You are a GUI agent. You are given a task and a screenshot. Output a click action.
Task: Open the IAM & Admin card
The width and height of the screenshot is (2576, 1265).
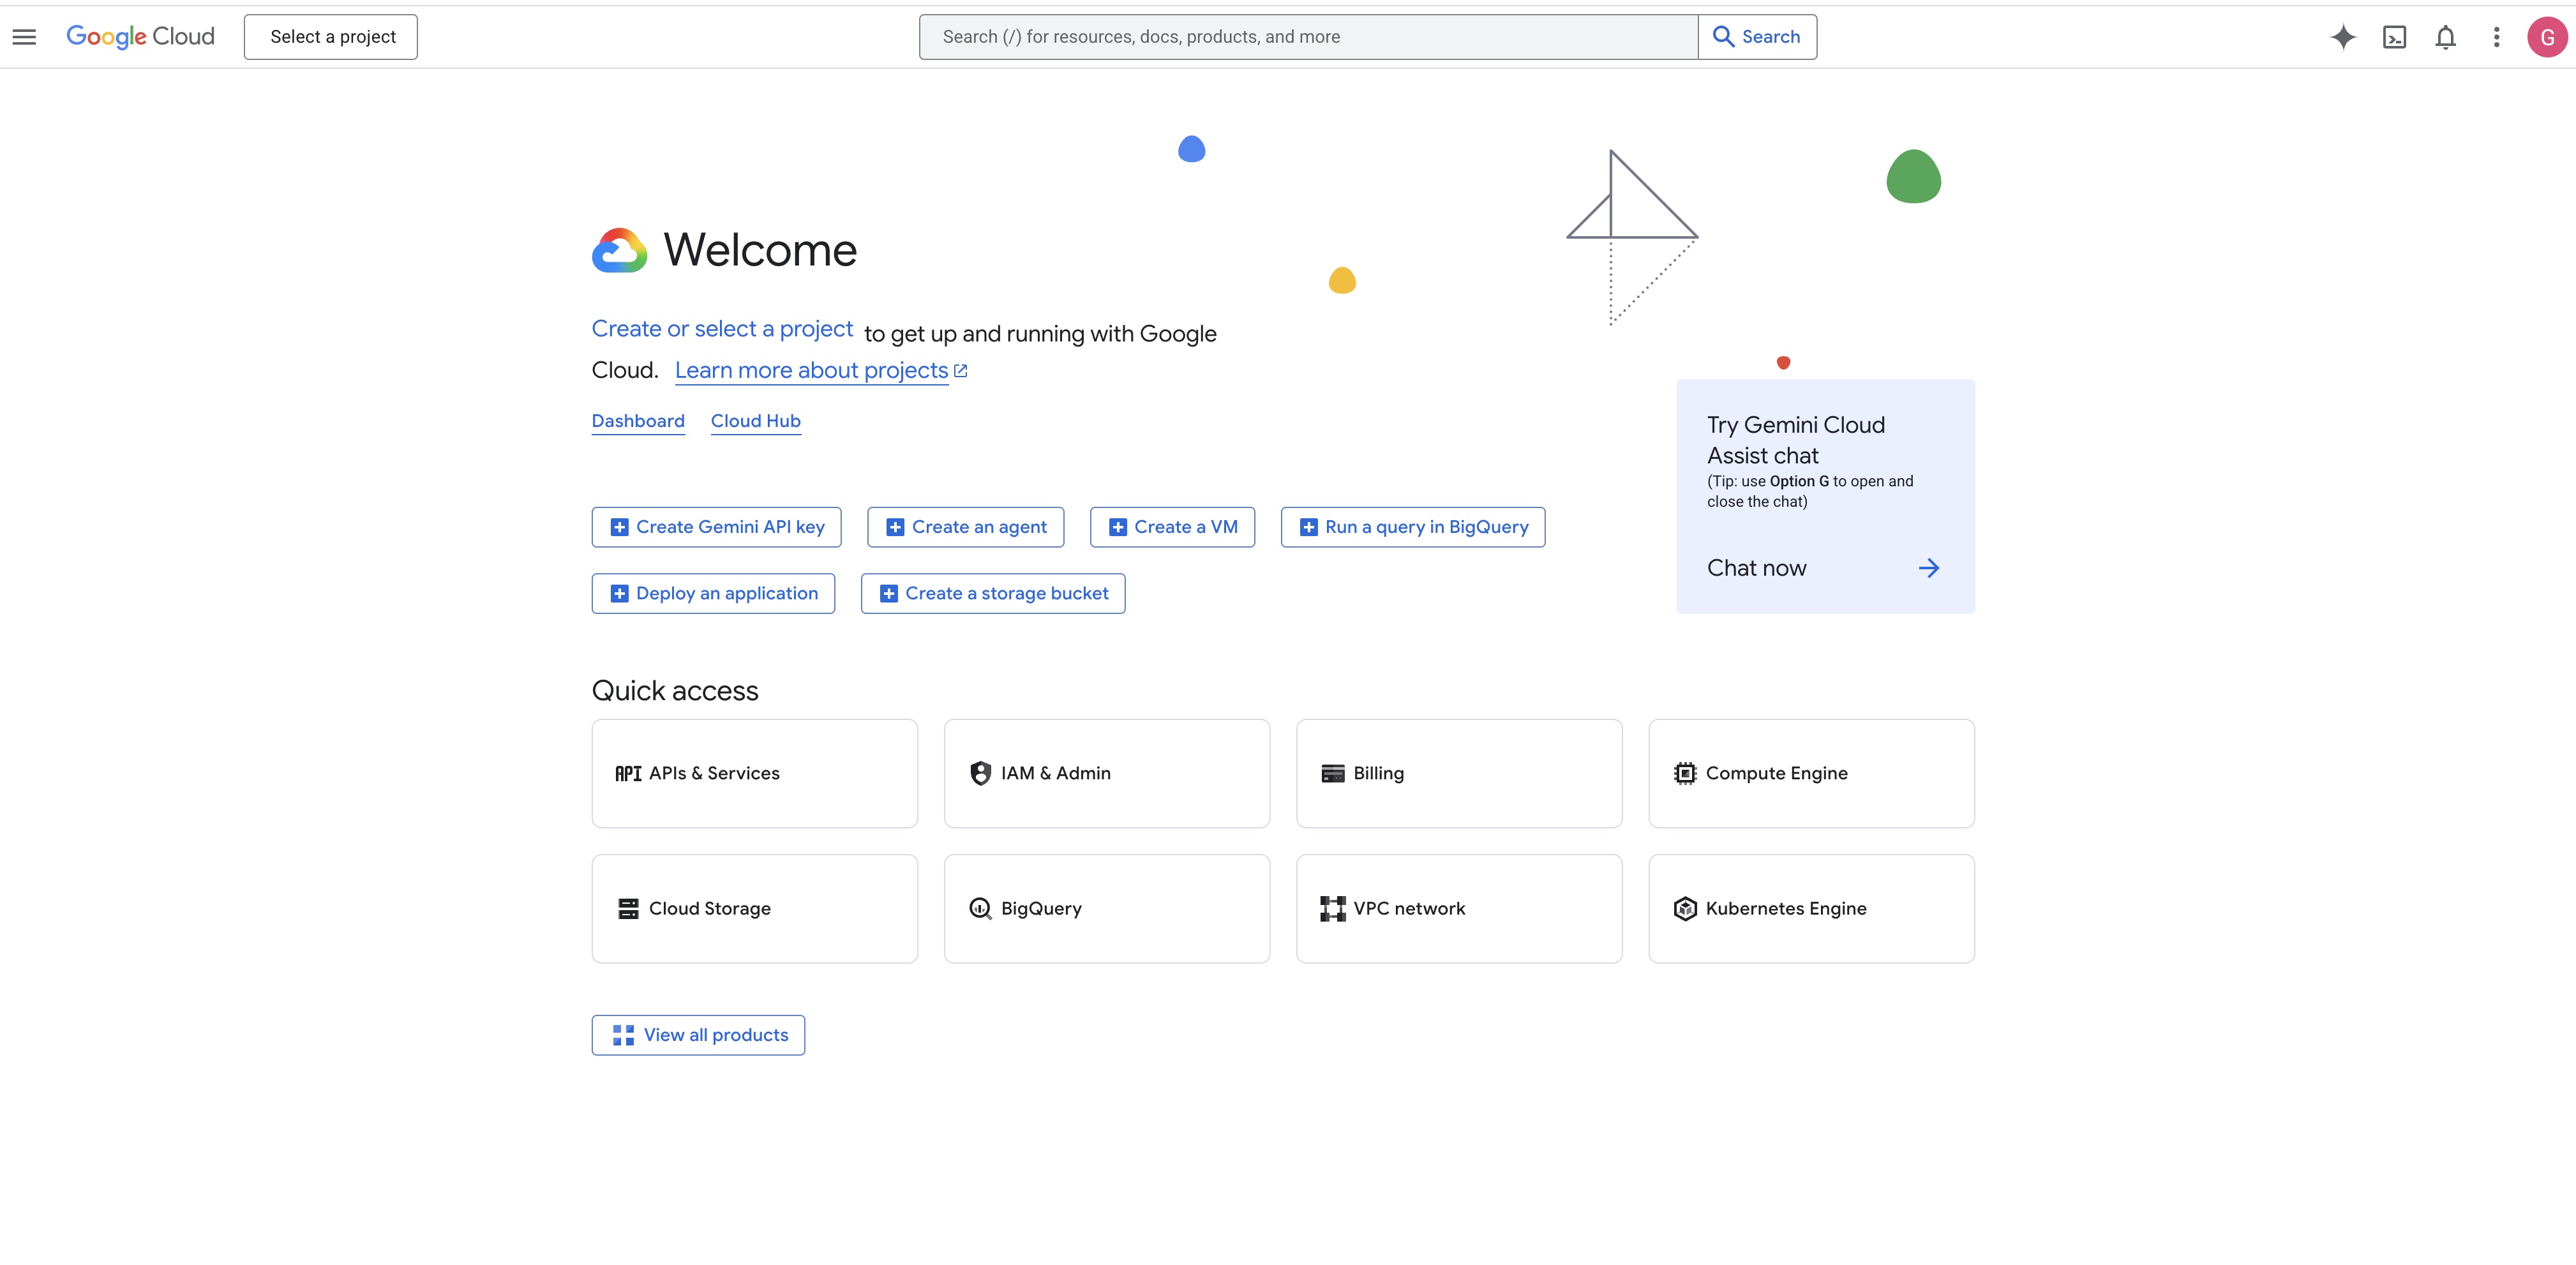[x=1107, y=773]
